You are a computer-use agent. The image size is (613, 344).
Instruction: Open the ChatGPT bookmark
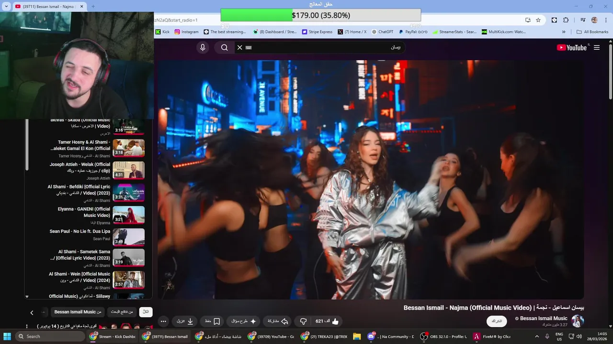point(382,32)
